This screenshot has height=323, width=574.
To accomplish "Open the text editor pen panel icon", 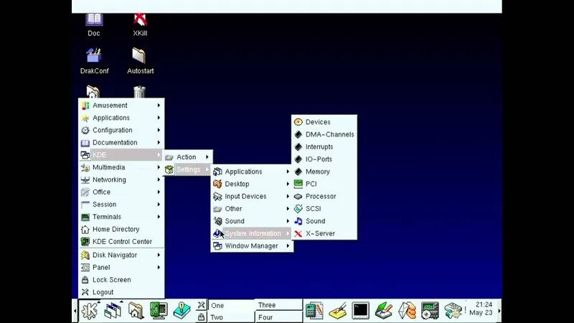I will pyautogui.click(x=384, y=311).
